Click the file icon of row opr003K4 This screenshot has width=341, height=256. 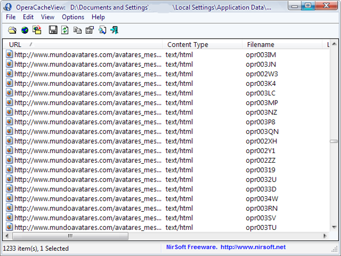pos(9,83)
